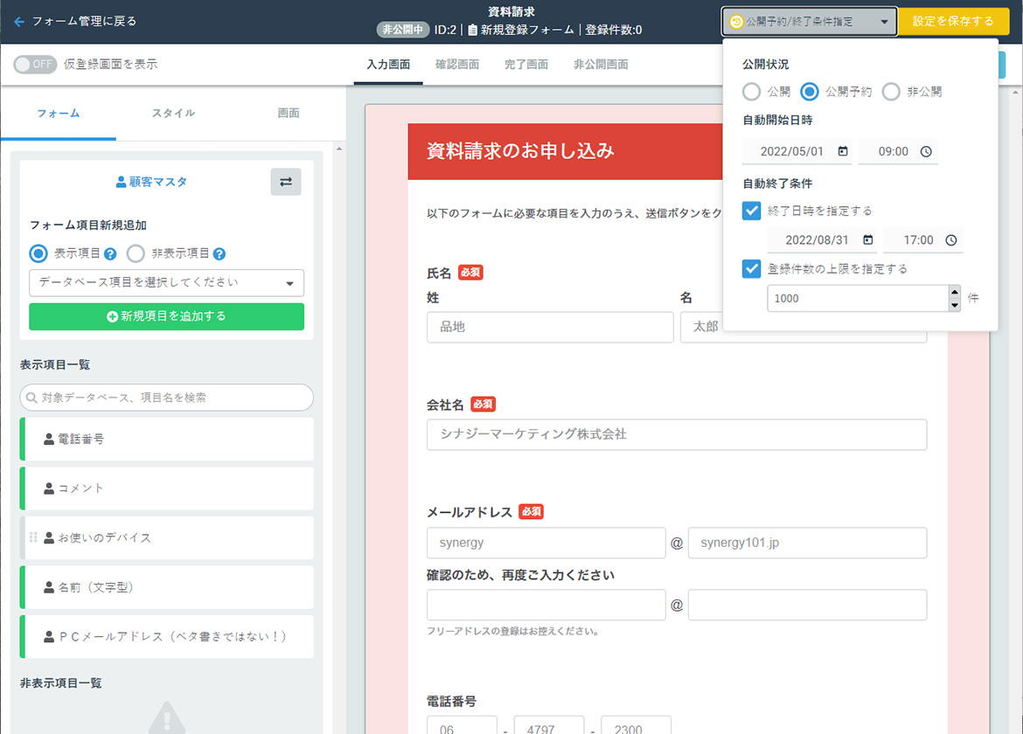Click the help icon beside 表示項目
This screenshot has width=1023, height=734.
pyautogui.click(x=110, y=254)
